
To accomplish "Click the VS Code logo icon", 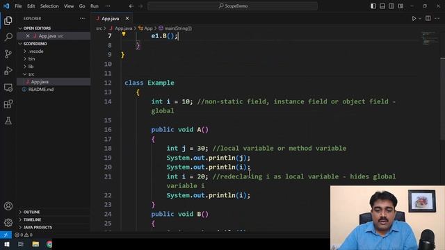I will point(6,6).
